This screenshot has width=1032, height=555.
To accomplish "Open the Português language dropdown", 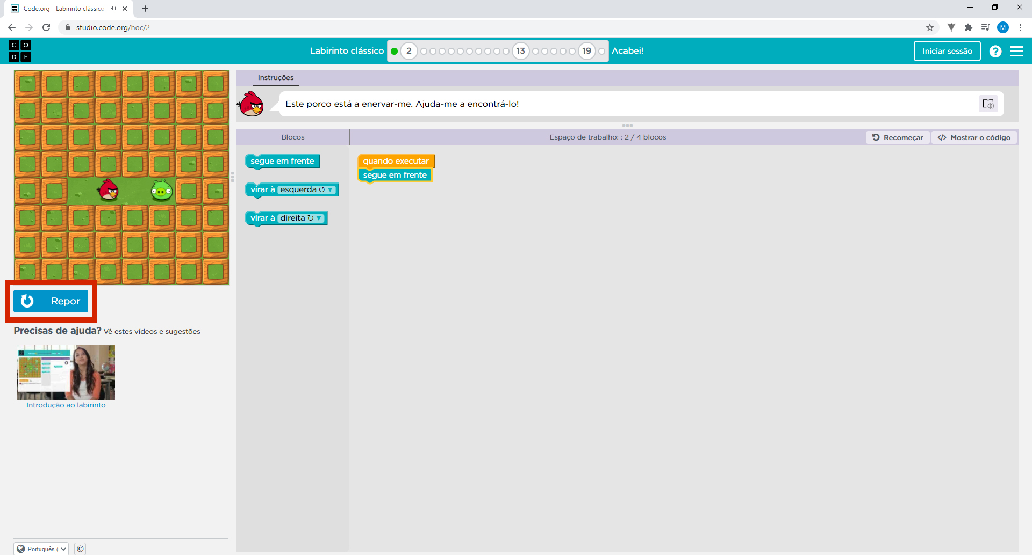I will 41,549.
